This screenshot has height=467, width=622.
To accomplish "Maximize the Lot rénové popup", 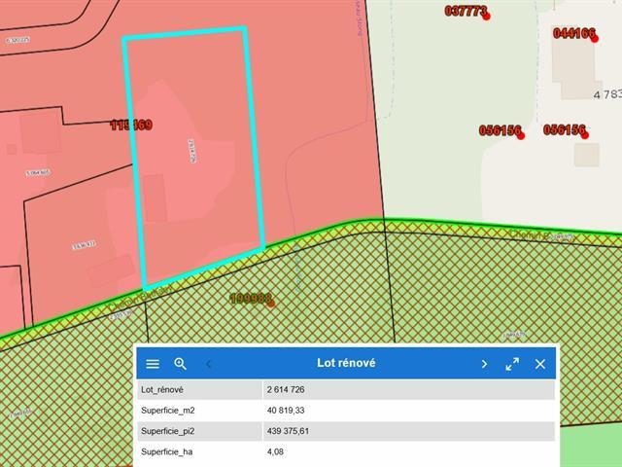I will pos(512,364).
